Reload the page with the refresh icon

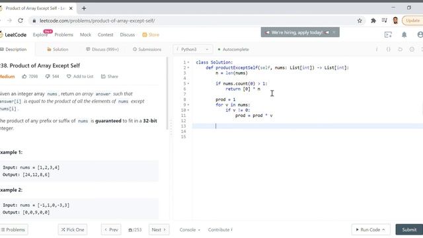20,20
